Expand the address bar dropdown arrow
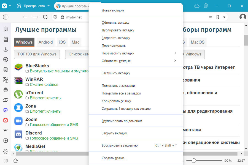Image resolution: width=248 pixels, height=165 pixels. [224, 17]
